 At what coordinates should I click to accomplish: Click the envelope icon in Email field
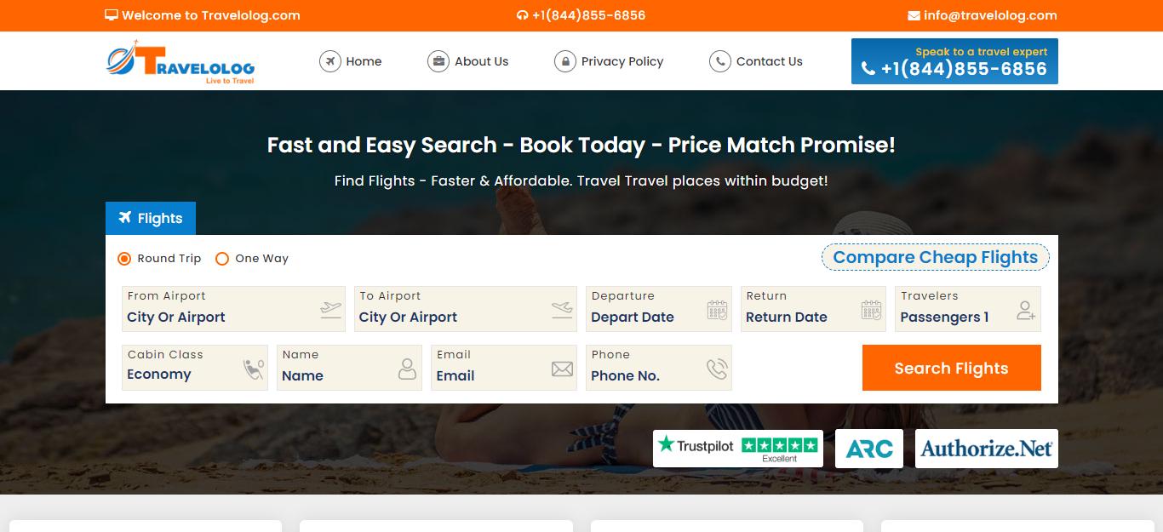pyautogui.click(x=562, y=369)
